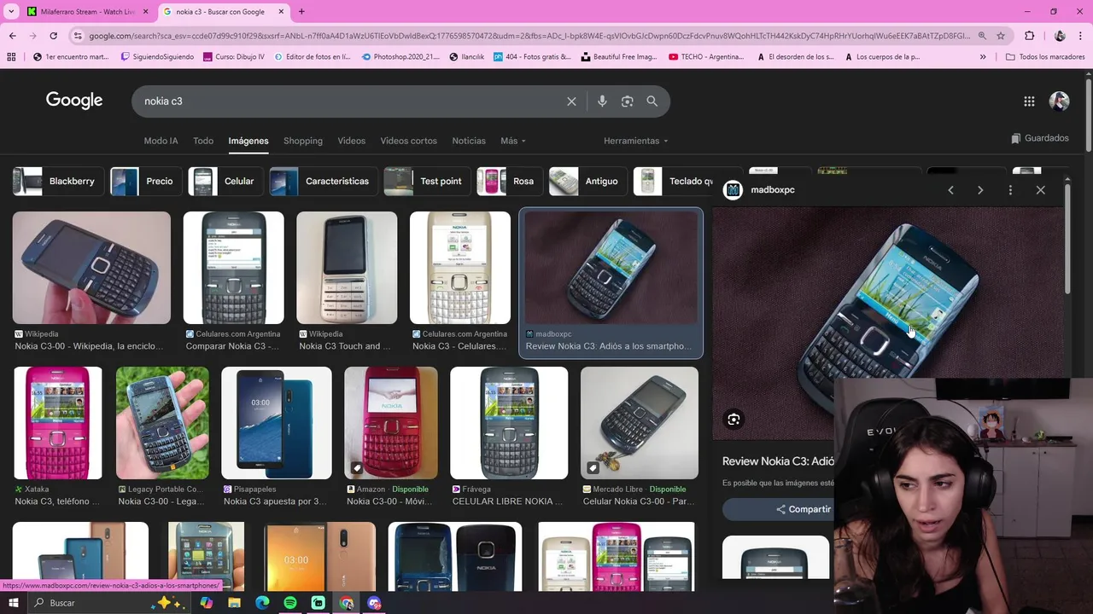
Task: Open the Mercado Libre Nokia C3-00 thumbnail
Action: pos(640,423)
